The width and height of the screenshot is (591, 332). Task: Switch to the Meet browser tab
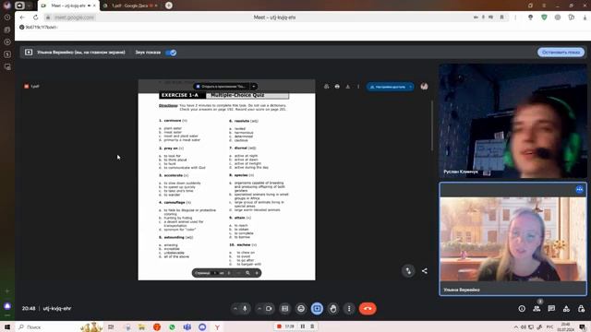click(67, 6)
